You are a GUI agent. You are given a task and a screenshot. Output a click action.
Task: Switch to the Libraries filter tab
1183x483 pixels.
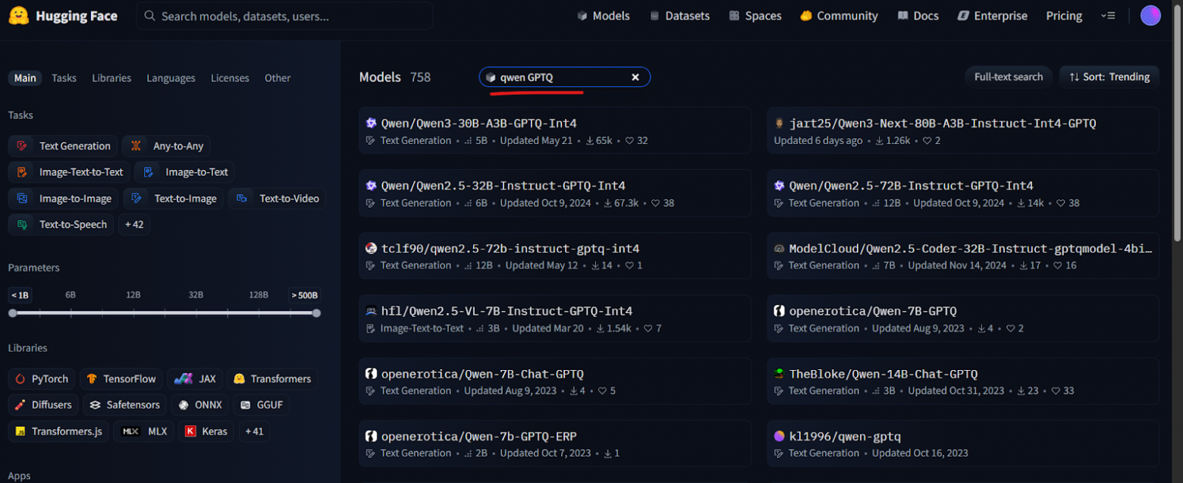[x=111, y=78]
